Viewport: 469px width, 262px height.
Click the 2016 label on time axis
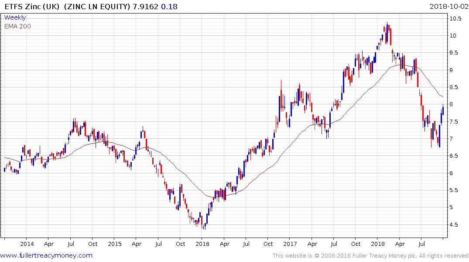202,244
